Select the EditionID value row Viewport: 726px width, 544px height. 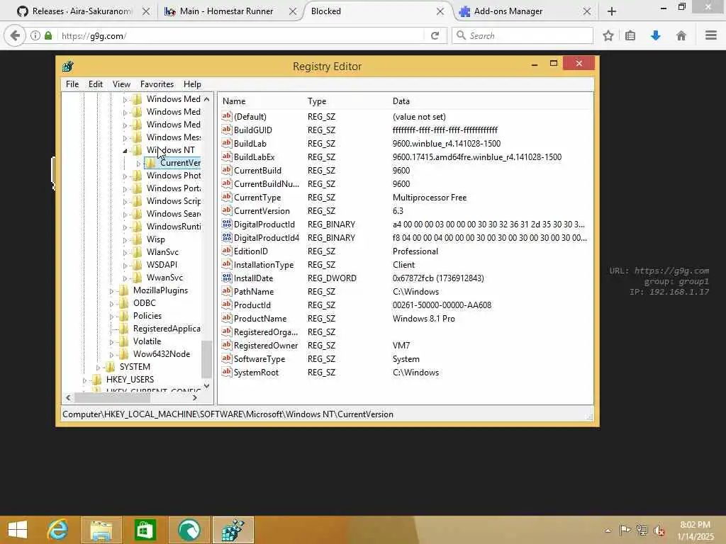pyautogui.click(x=405, y=251)
